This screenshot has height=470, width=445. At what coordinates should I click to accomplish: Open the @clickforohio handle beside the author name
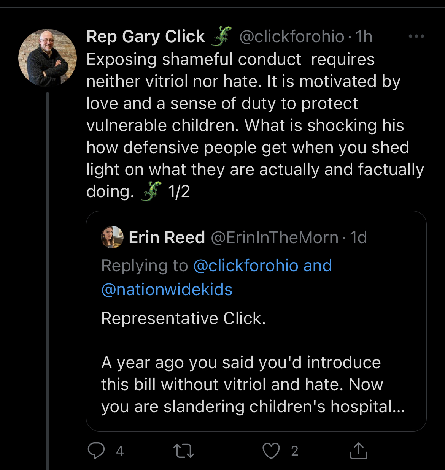click(292, 36)
